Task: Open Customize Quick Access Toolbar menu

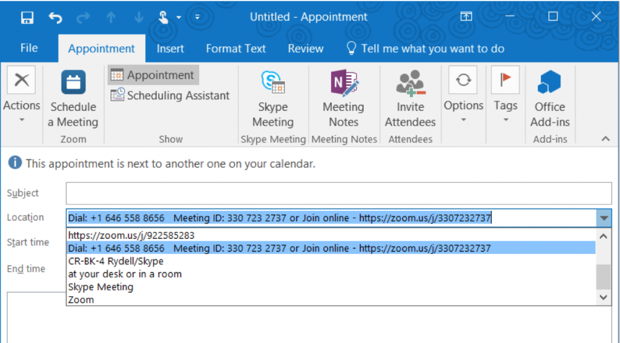Action: [x=197, y=17]
